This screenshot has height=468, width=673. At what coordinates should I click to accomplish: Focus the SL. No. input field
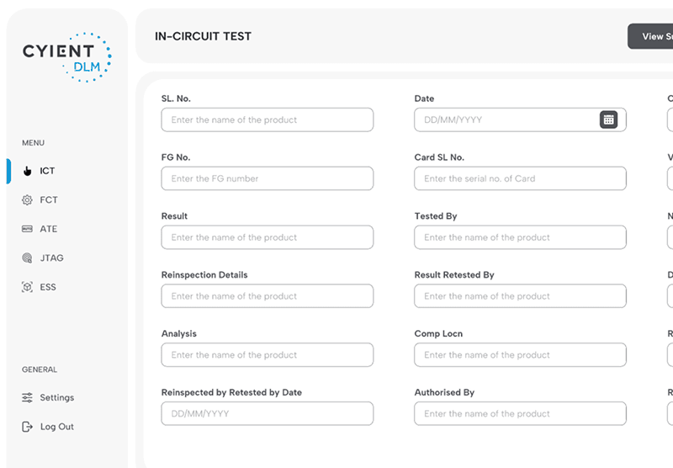click(268, 120)
